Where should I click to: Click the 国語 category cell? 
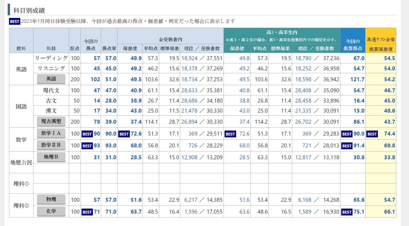point(21,106)
